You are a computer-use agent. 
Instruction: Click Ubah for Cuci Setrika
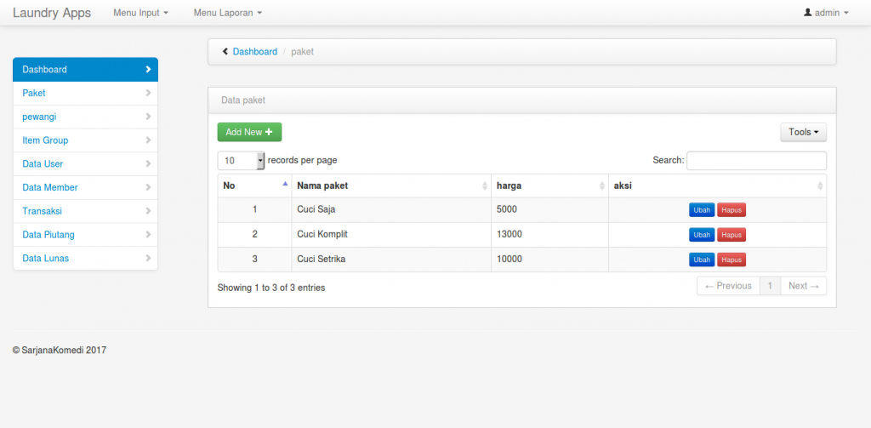pos(702,260)
